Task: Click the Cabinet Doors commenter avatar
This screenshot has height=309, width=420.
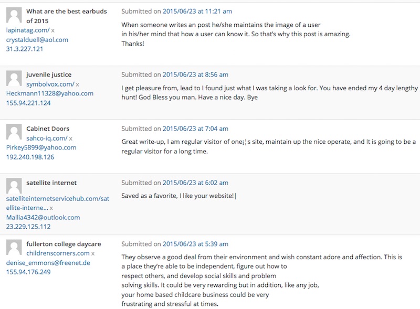Action: (x=14, y=132)
